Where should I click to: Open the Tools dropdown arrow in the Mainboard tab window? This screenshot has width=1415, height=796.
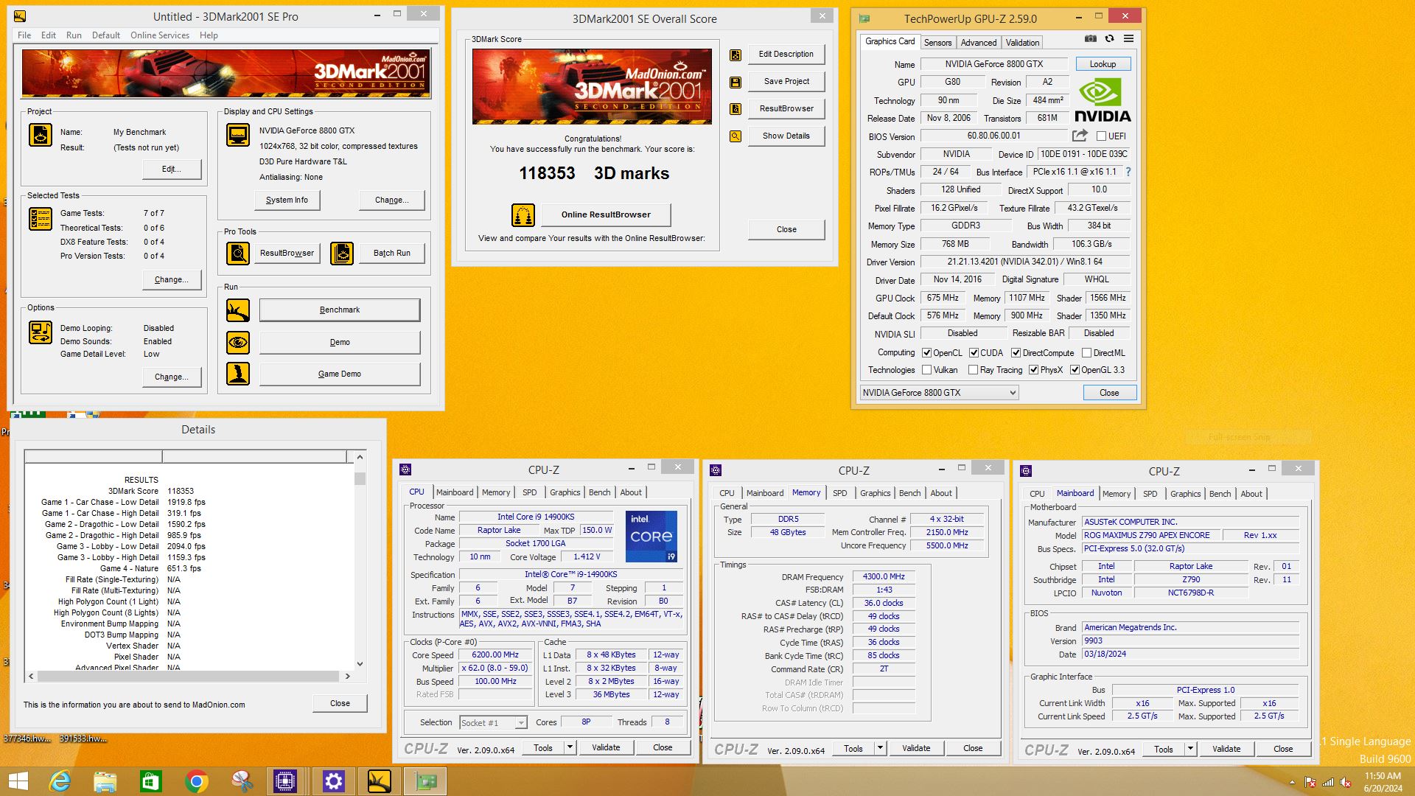tap(1190, 749)
